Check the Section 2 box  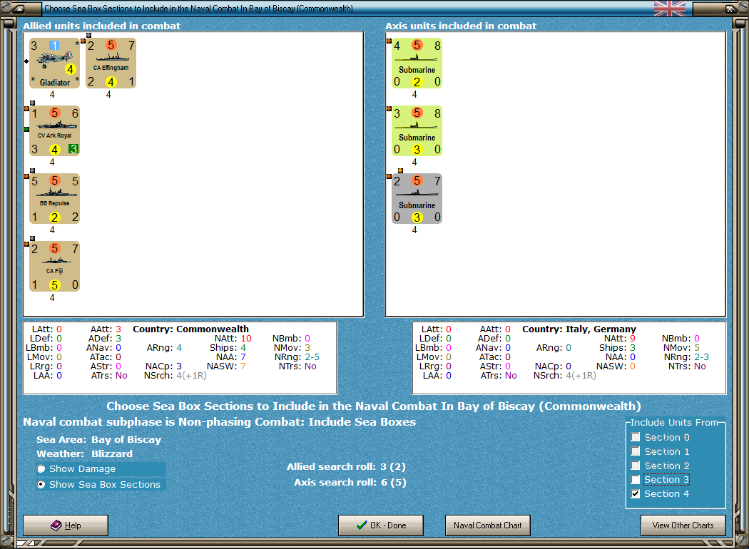pyautogui.click(x=636, y=466)
